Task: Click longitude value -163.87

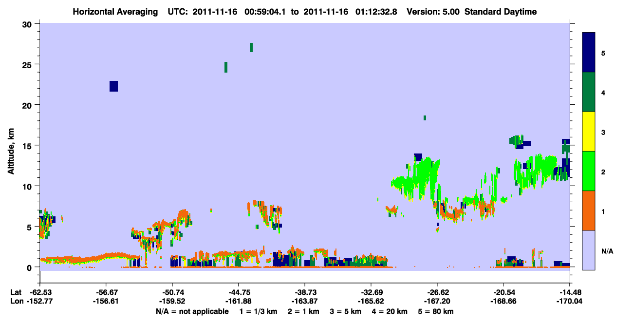Action: tap(304, 302)
